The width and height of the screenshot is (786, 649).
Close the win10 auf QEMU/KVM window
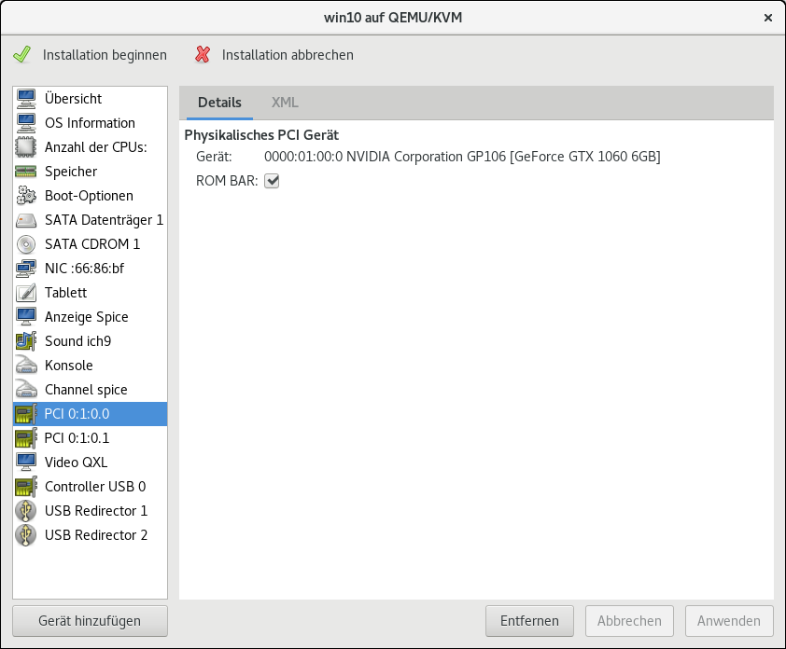click(x=768, y=18)
